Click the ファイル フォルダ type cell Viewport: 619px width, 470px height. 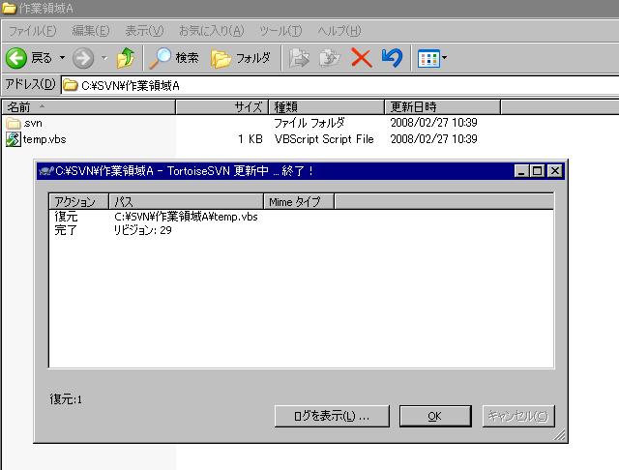(309, 123)
